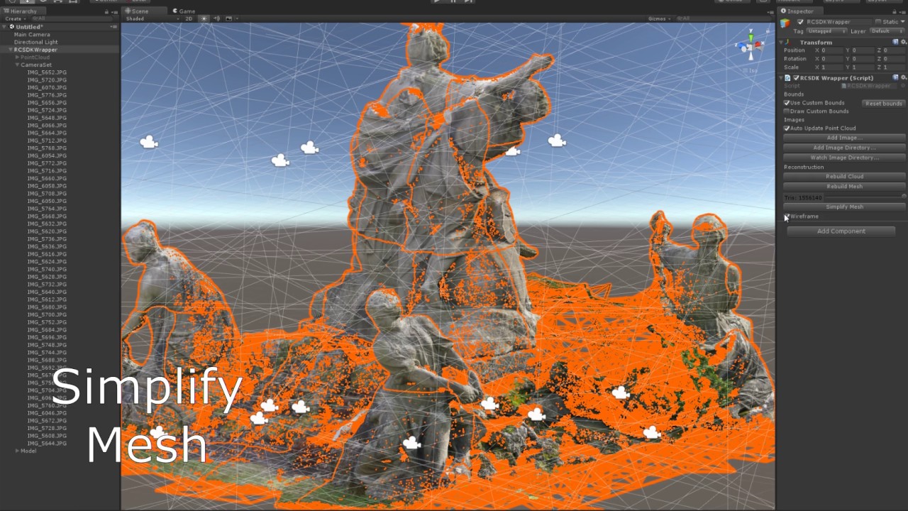The width and height of the screenshot is (908, 511).
Task: Collapse the RCSDKWrapper hierarchy node
Action: pyautogui.click(x=11, y=50)
